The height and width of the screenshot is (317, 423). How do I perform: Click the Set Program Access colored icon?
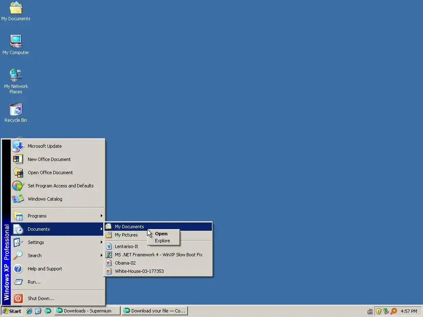tap(18, 186)
